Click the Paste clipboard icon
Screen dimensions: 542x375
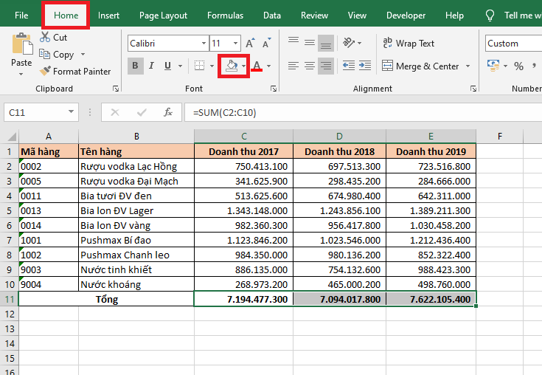pos(21,46)
